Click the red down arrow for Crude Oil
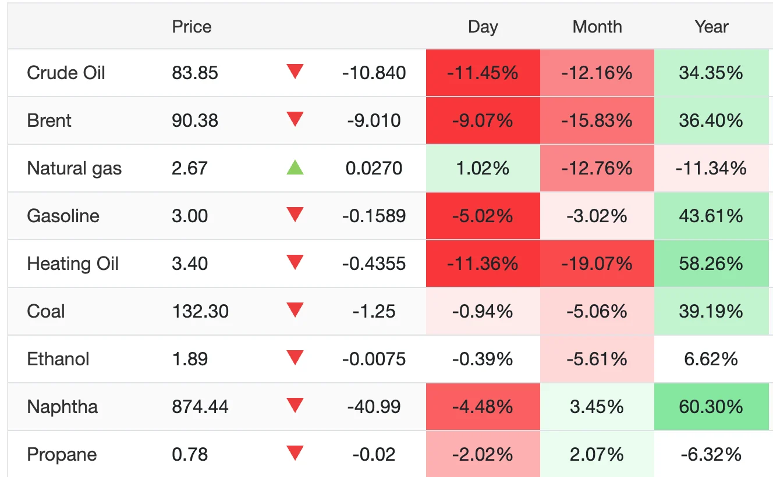The height and width of the screenshot is (477, 773). coord(295,72)
